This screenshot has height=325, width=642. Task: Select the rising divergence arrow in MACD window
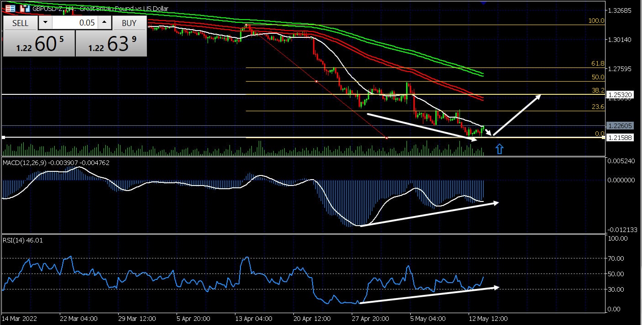click(x=429, y=214)
